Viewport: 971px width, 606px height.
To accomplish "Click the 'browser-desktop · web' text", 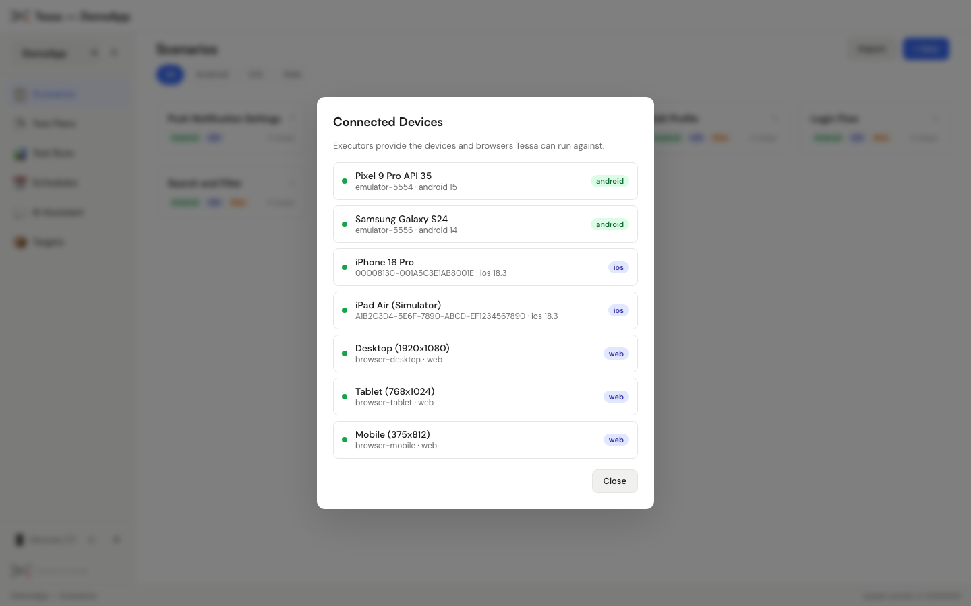I will tap(399, 360).
